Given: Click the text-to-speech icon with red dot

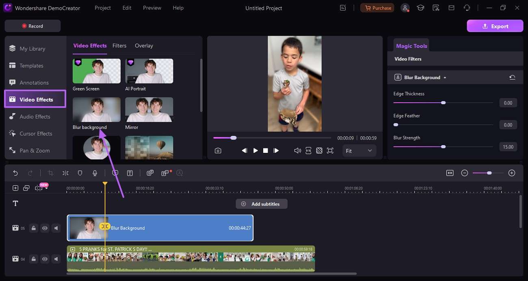Looking at the screenshot, I should (165, 173).
